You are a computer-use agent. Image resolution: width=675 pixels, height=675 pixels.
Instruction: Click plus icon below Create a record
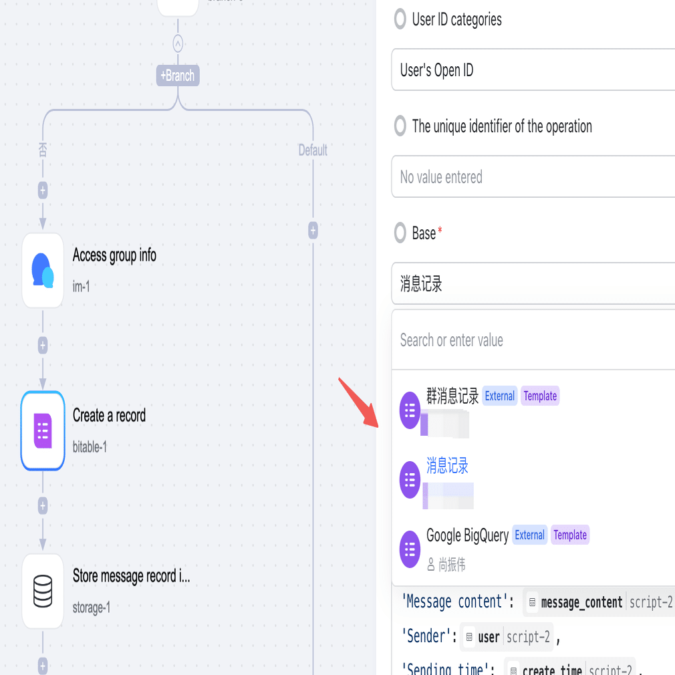43,505
